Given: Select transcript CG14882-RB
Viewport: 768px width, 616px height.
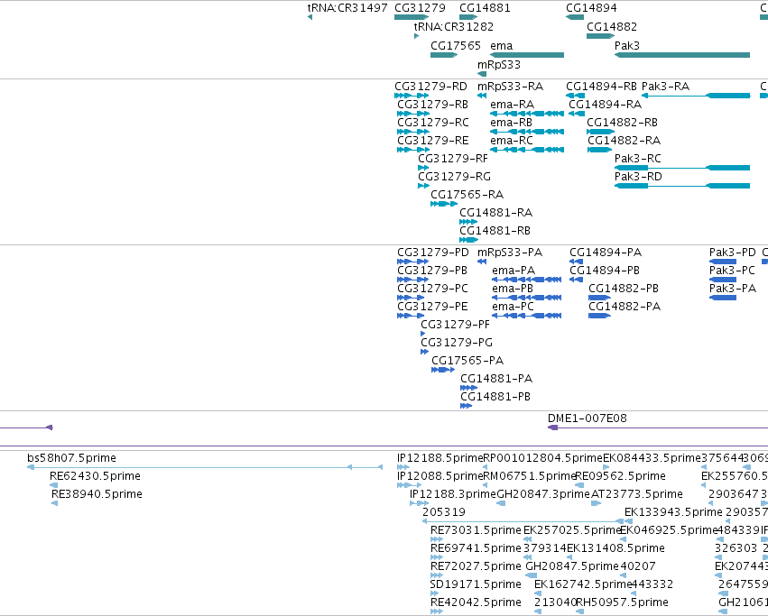Looking at the screenshot, I should click(622, 123).
